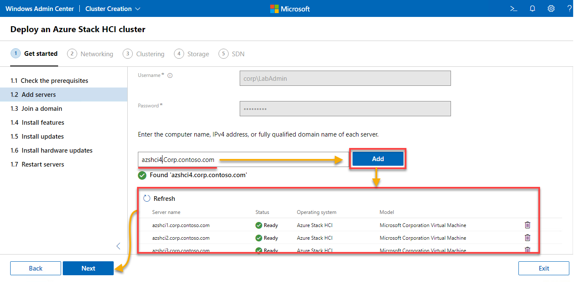Screen dimensions: 574x282
Task: Collapse the step sidebar with chevron
Action: (118, 246)
